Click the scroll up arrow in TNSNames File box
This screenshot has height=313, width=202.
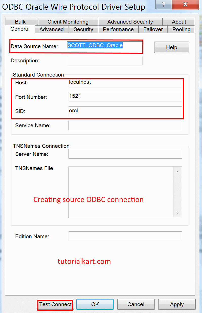(x=177, y=172)
